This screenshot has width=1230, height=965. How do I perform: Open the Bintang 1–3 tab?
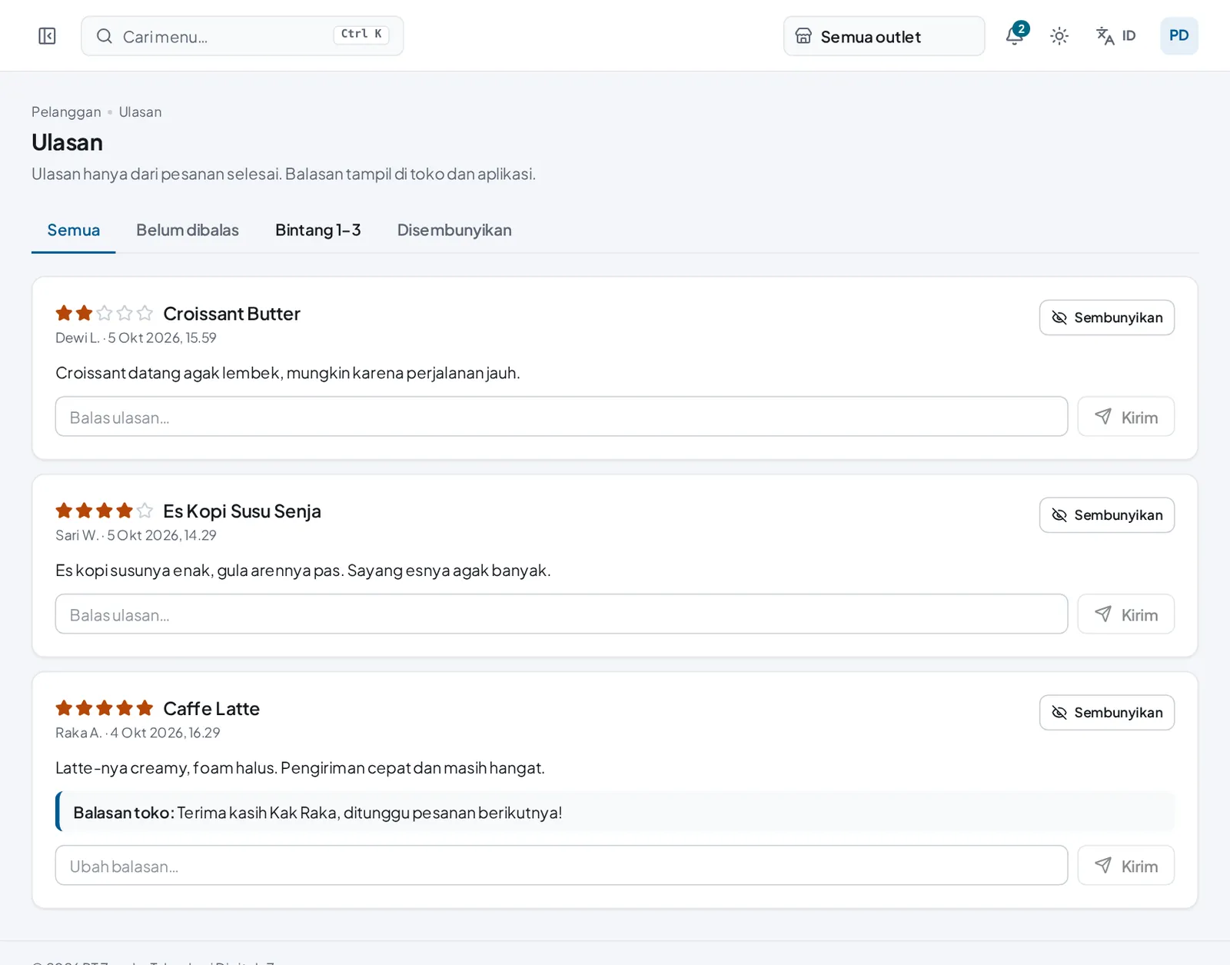tap(318, 230)
